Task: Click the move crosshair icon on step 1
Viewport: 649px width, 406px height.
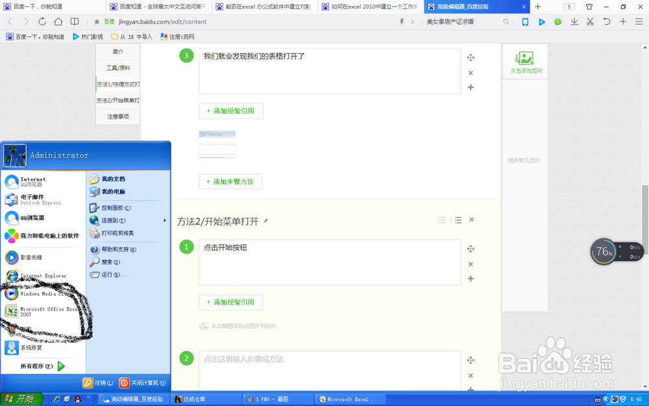Action: click(471, 247)
